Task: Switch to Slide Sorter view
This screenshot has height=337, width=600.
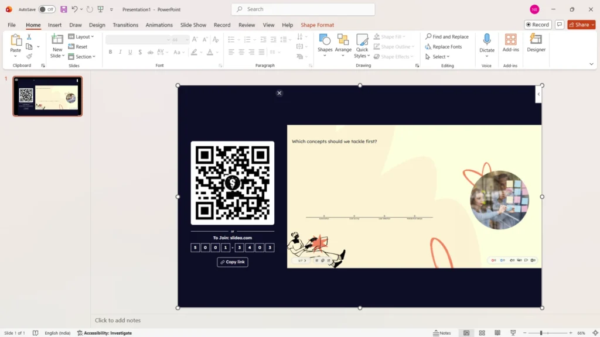Action: (482, 333)
